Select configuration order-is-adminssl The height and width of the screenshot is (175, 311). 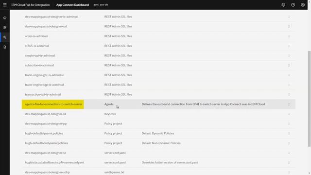click(x=36, y=36)
